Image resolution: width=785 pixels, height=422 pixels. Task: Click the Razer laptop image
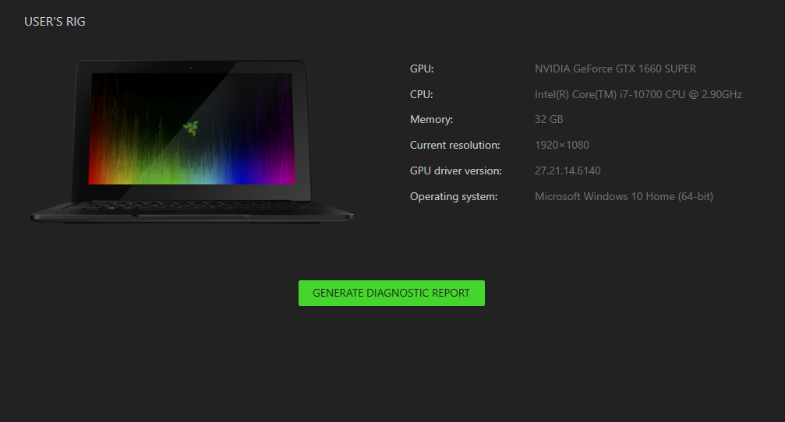click(x=192, y=141)
